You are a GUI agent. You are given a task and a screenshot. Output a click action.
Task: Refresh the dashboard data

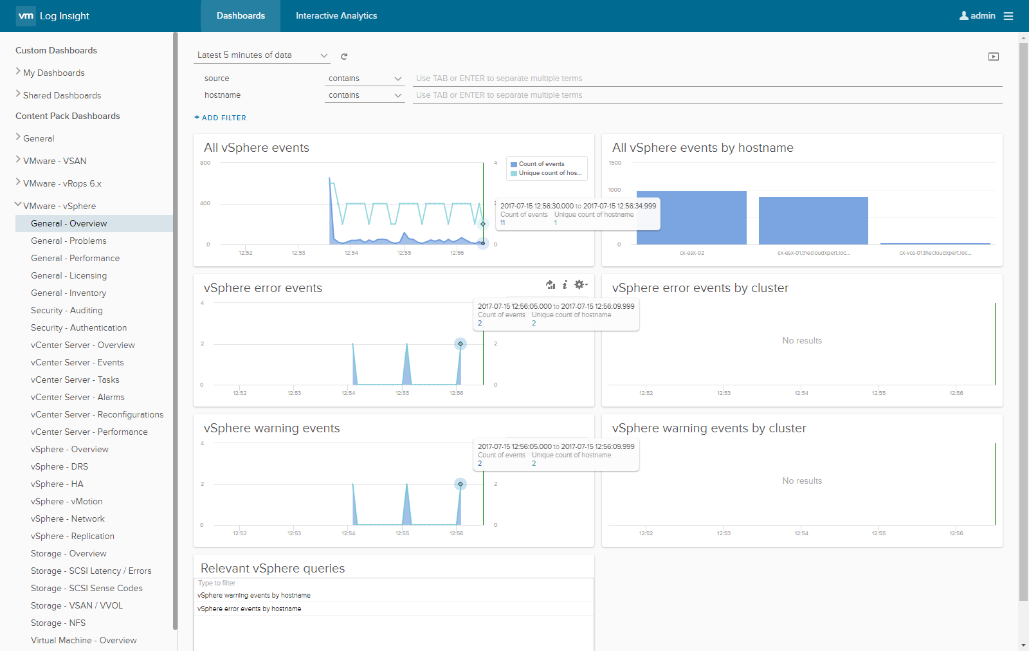tap(344, 57)
